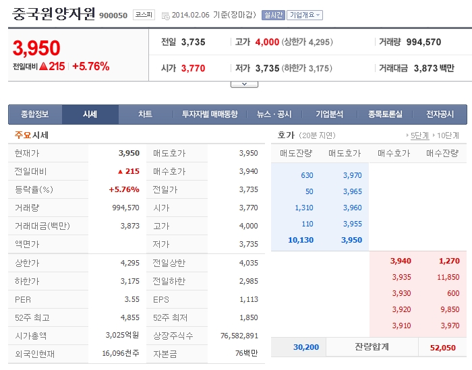The width and height of the screenshot is (472, 370).
Task: Click the stock code 900050
Action: point(113,16)
